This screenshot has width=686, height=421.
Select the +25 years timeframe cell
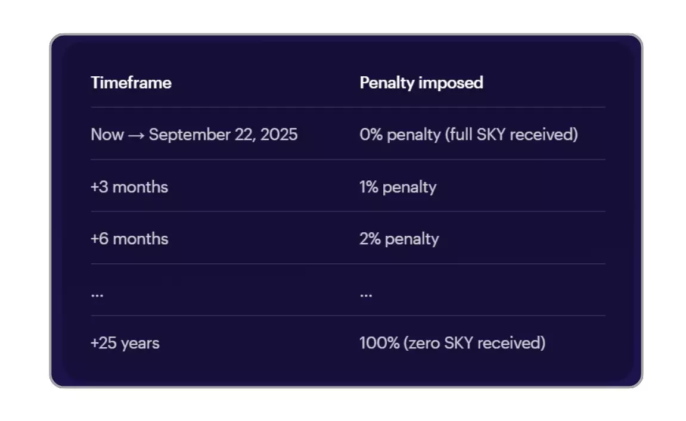point(125,343)
